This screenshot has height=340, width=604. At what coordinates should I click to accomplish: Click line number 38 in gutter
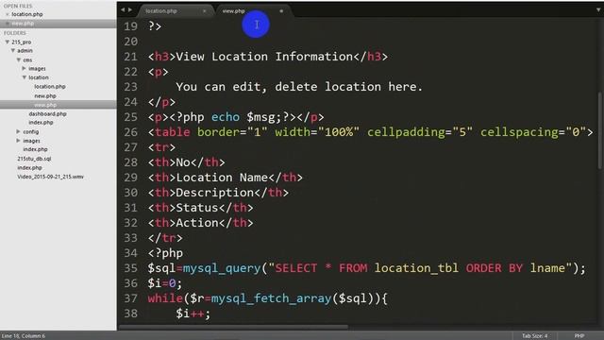[x=130, y=314]
